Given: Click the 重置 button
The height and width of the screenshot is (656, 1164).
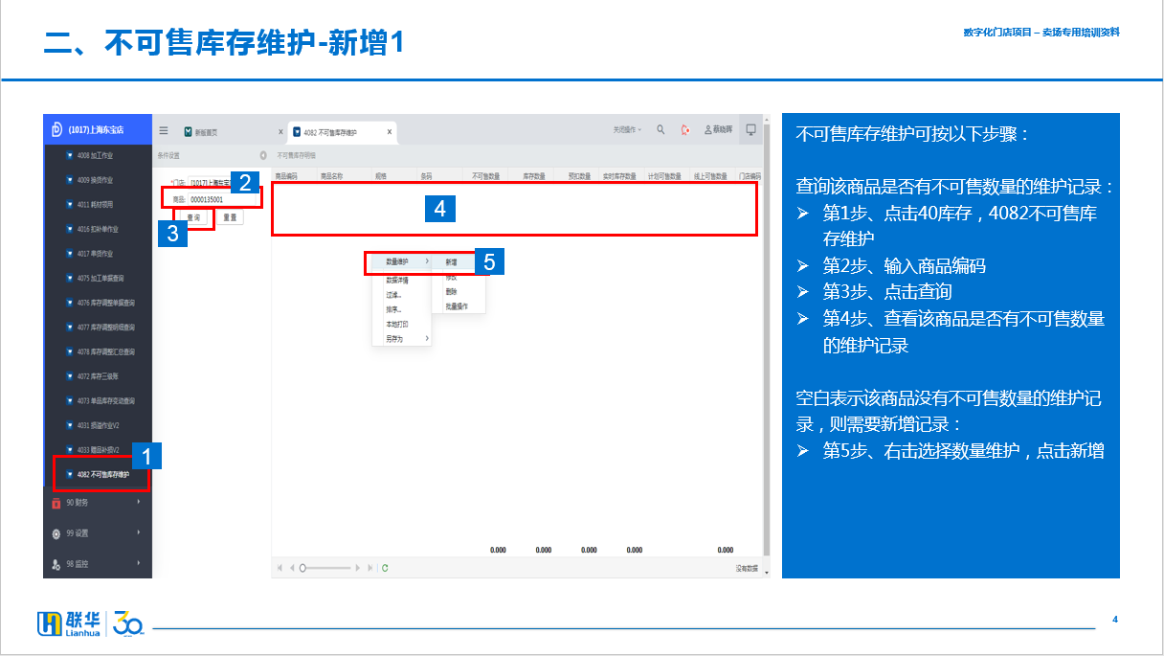Looking at the screenshot, I should 230,217.
